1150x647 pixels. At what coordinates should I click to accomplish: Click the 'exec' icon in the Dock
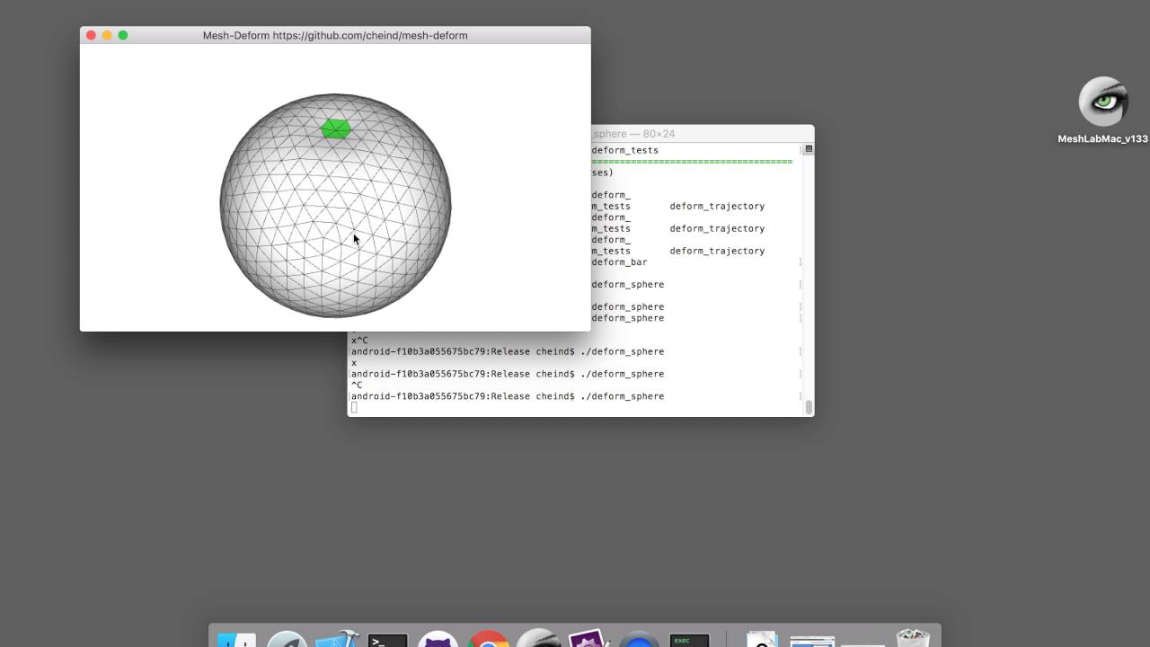pos(689,639)
